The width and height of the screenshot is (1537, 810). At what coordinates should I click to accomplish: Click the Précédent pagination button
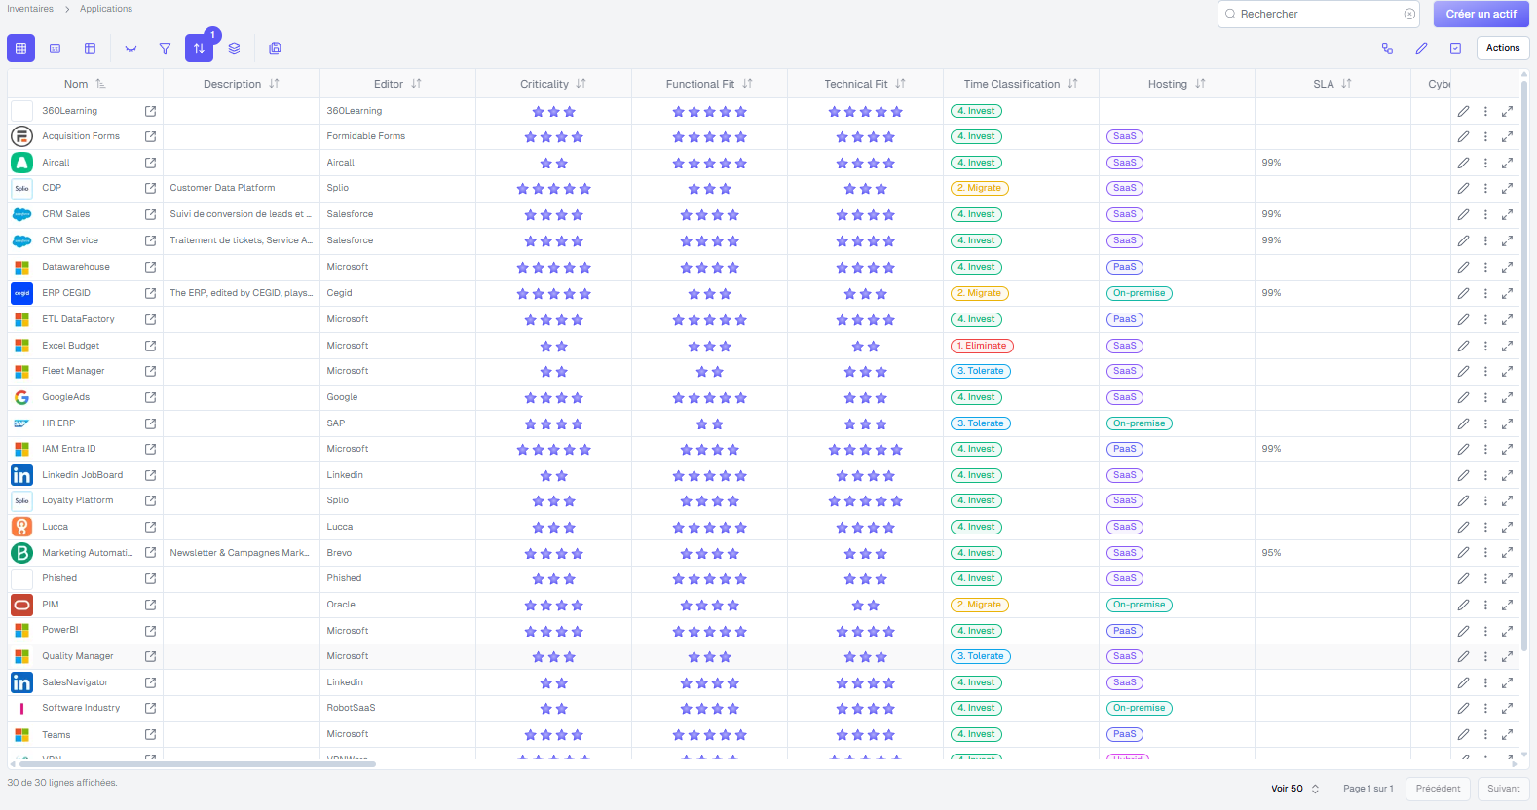1438,789
